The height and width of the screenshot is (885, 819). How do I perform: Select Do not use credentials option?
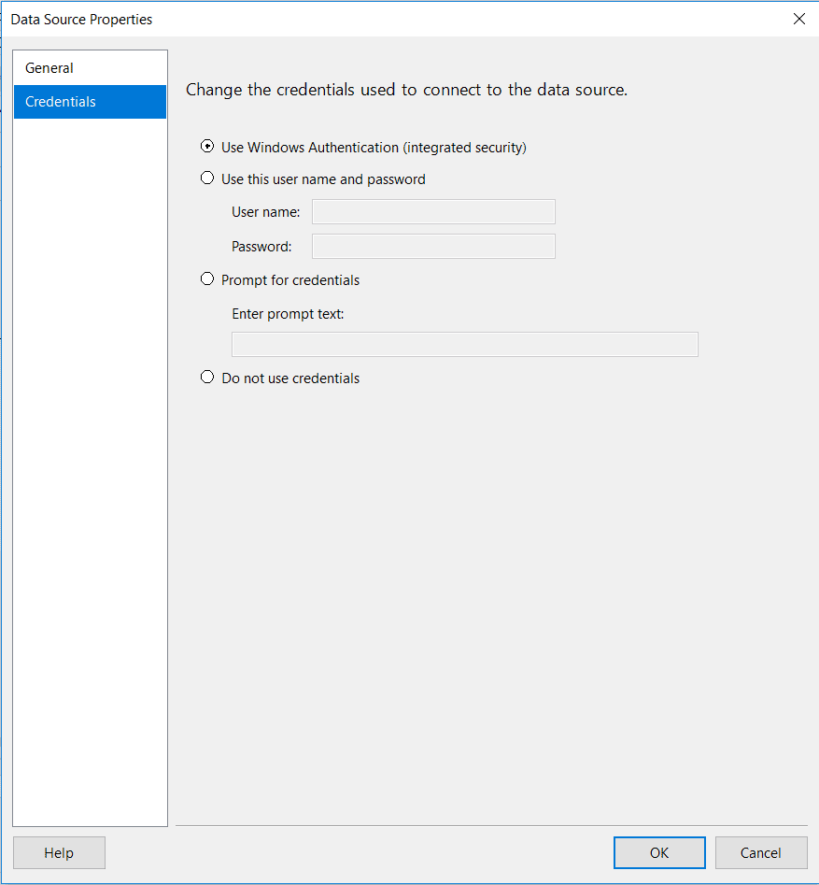pyautogui.click(x=207, y=378)
